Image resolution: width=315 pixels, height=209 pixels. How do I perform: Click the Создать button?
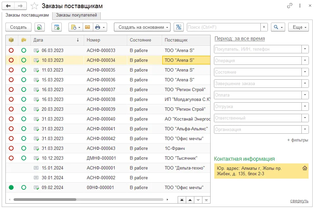pos(18,27)
